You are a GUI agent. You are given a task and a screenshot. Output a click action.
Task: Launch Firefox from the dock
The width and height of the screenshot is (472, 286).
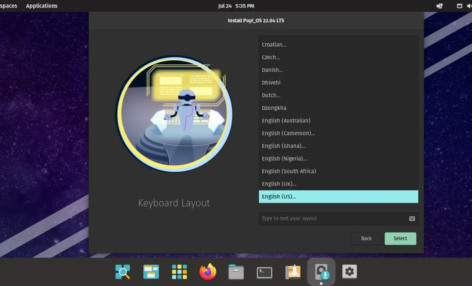click(208, 272)
